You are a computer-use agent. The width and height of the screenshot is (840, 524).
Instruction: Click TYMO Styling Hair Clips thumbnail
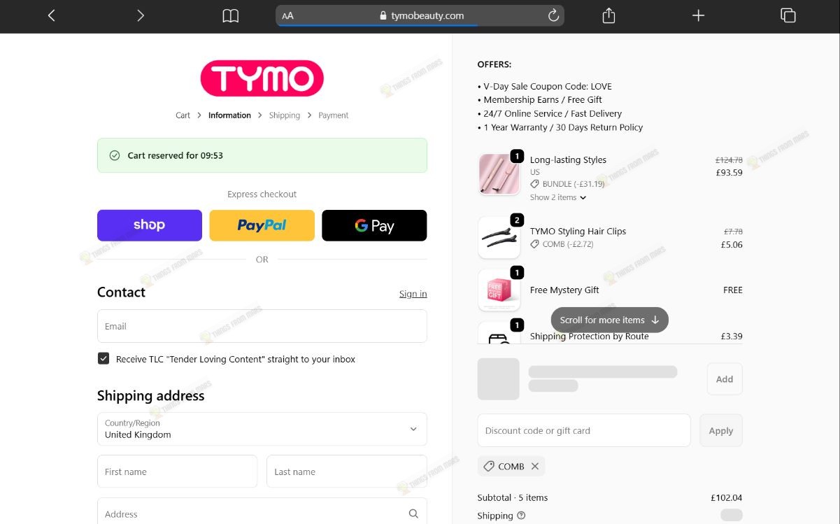pos(499,237)
